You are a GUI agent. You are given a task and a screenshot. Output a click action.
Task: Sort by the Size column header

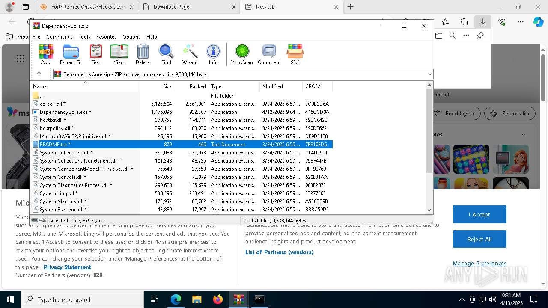click(x=157, y=86)
